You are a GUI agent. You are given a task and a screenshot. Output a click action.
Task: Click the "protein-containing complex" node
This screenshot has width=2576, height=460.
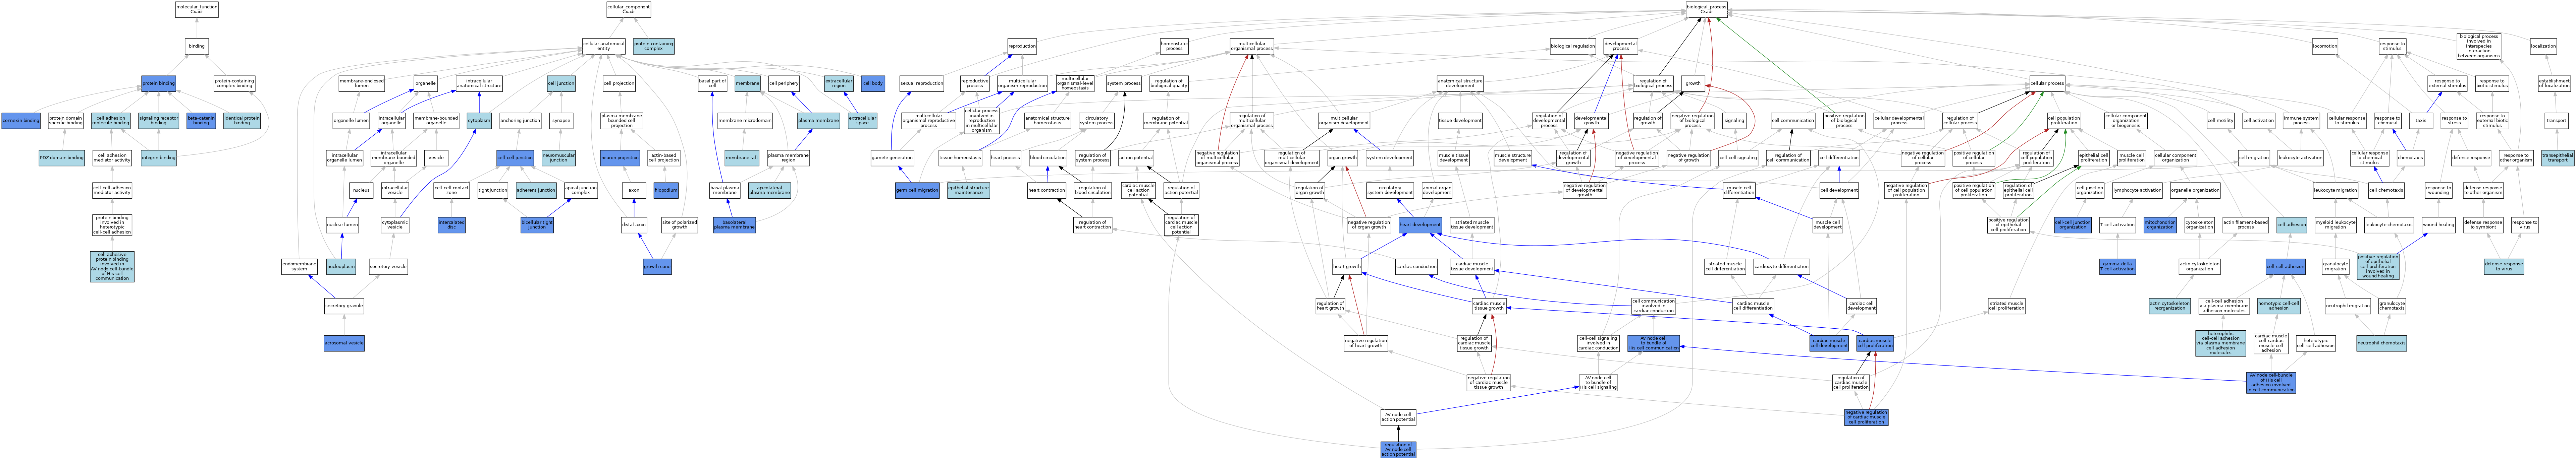coord(654,46)
